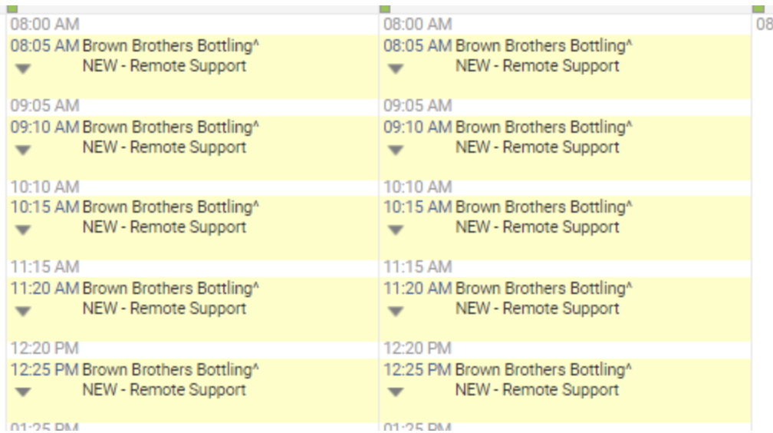The width and height of the screenshot is (773, 433).
Task: Click the empty 10:10 AM slot in first column
Action: [192, 187]
